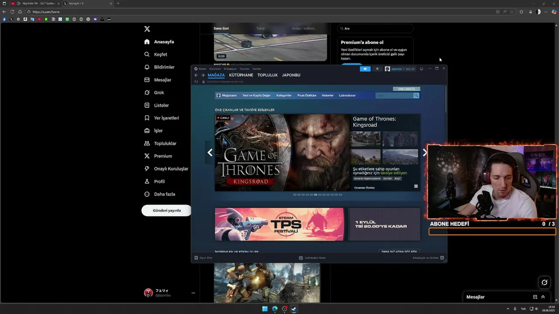Screen dimensions: 559x314
Task: Open Mesajlar in X sidebar
Action: tap(158, 80)
